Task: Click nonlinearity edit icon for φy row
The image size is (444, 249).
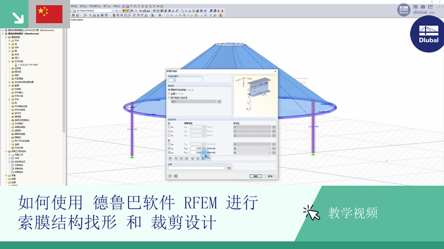Action: (274, 148)
